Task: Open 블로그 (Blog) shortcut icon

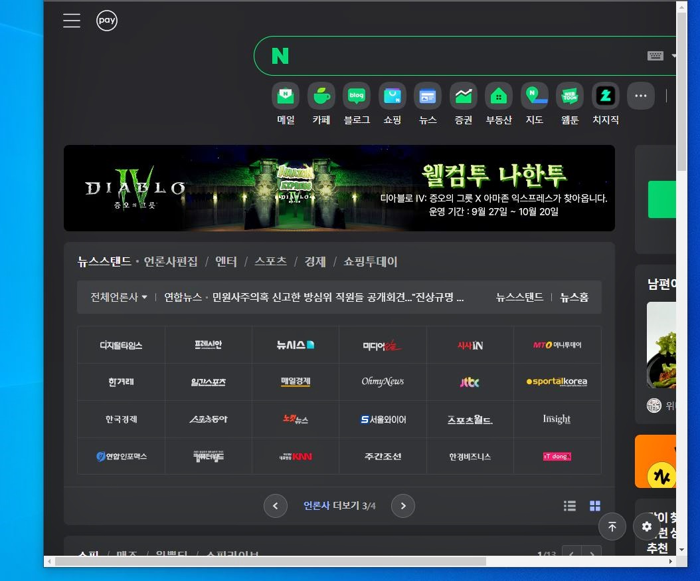Action: tap(357, 96)
